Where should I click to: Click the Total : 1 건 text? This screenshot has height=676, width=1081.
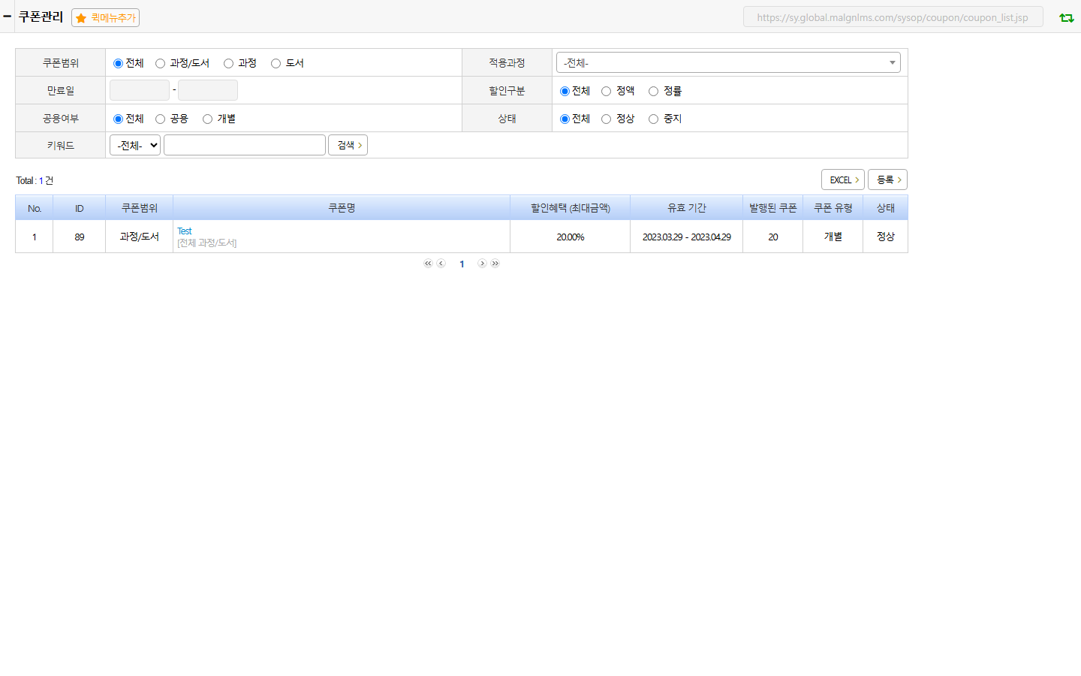point(35,180)
